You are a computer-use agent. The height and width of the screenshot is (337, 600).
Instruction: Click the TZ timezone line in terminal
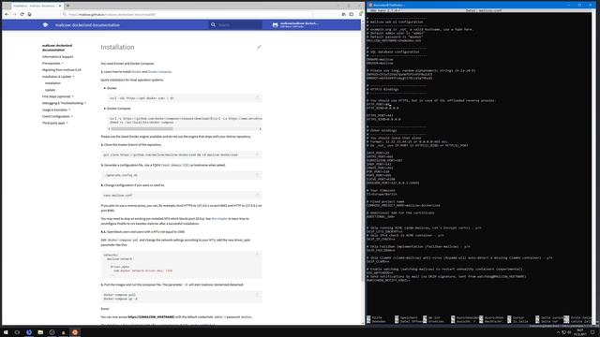pos(382,194)
